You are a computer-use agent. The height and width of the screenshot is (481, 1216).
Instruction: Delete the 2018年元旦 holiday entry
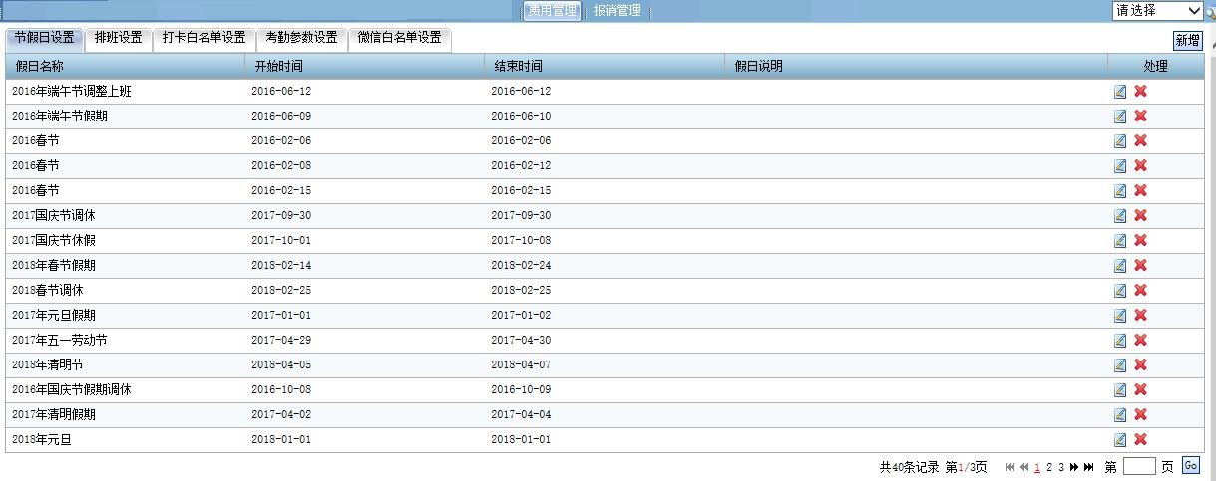[1140, 440]
